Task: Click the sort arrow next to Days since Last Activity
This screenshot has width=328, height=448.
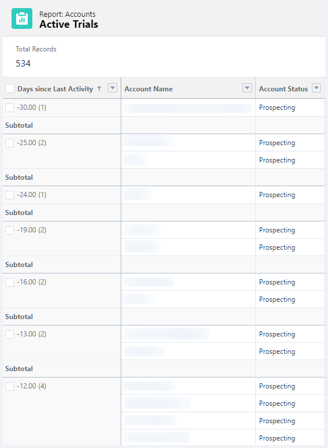Action: pyautogui.click(x=99, y=88)
